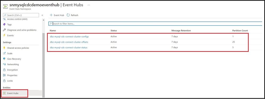
Task: Click Active status of cluster-status row
Action: [x=114, y=48]
